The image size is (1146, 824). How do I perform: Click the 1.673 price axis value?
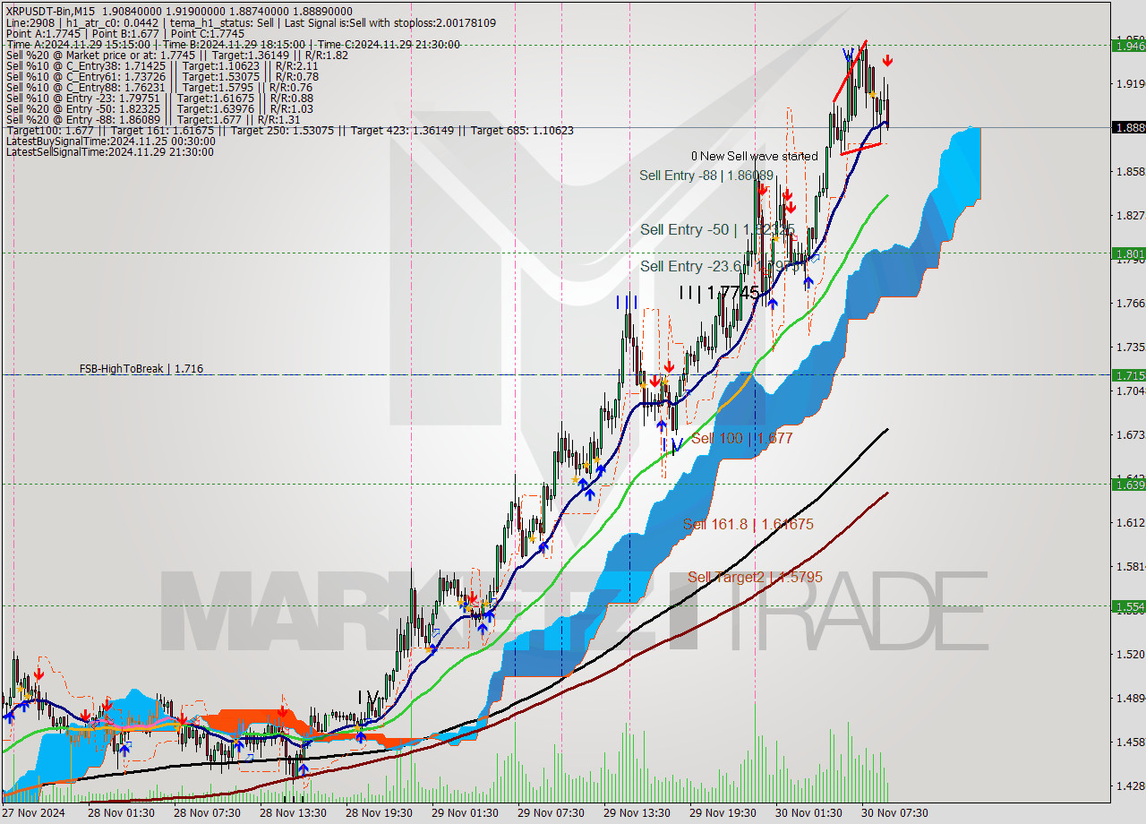(x=1129, y=434)
